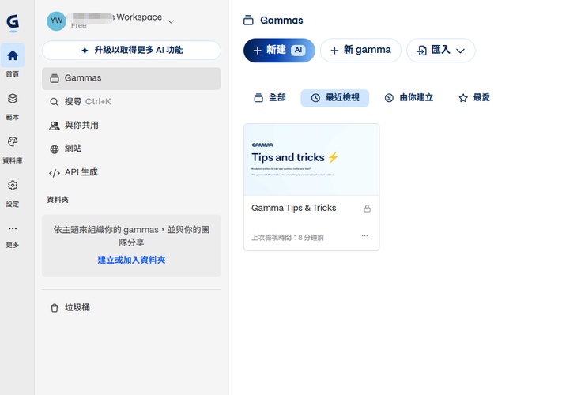Go to 首頁 home icon

coord(13,55)
